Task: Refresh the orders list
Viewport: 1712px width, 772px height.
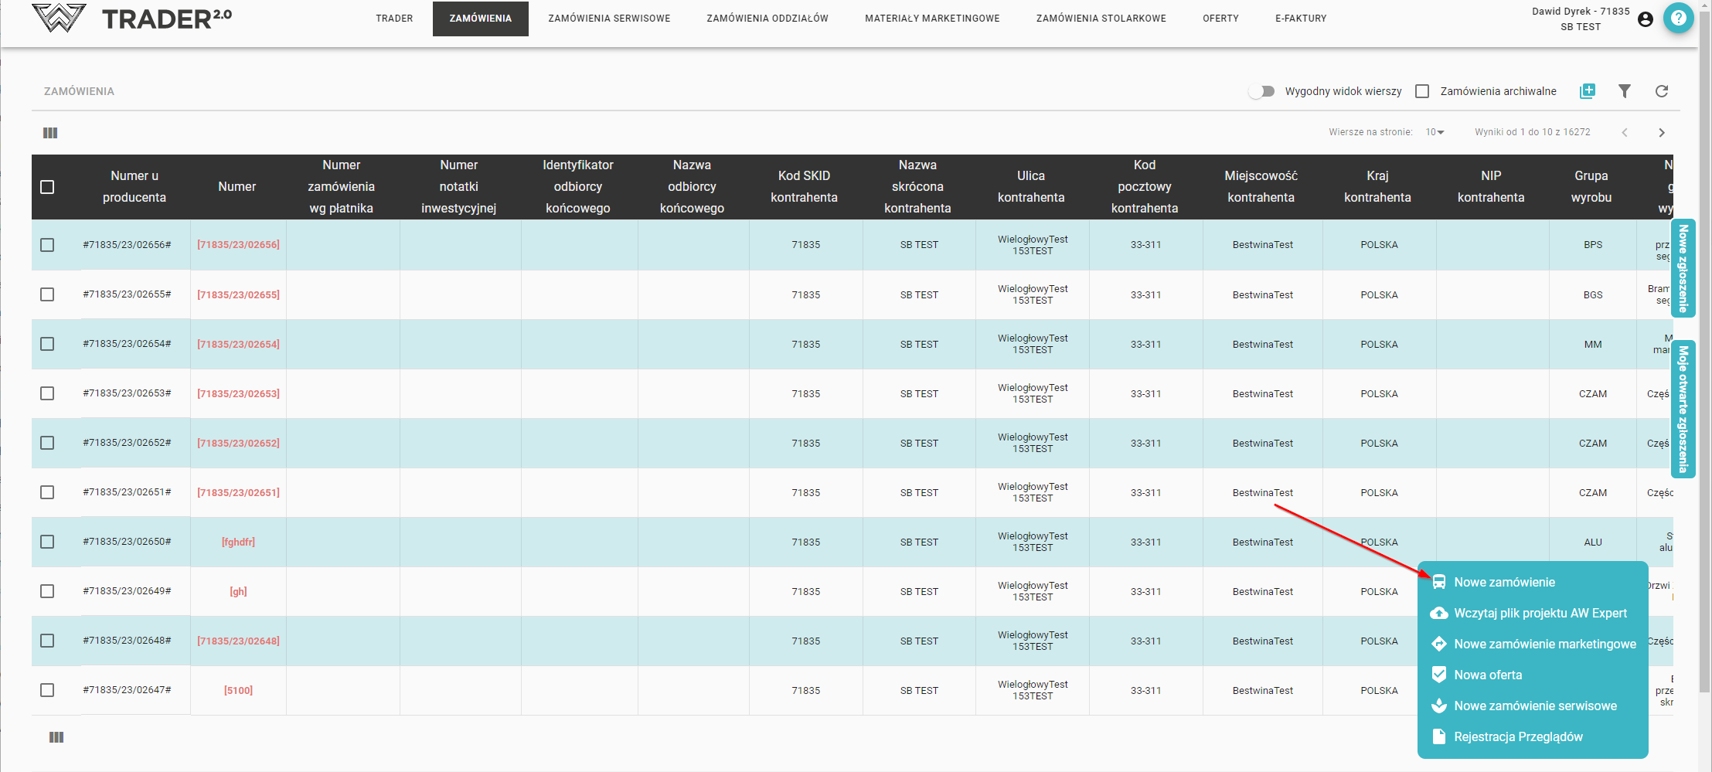Action: 1662,91
